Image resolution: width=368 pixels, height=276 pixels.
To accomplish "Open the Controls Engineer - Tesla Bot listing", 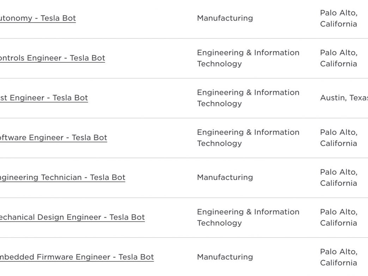I will [x=52, y=58].
